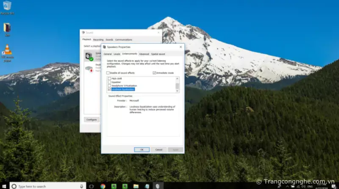The width and height of the screenshot is (339, 189).
Task: Uncheck Loudness Equalization effect
Action: coord(110,89)
